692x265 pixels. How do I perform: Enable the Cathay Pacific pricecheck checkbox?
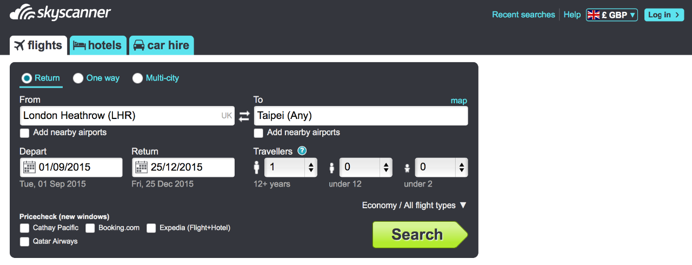click(24, 228)
